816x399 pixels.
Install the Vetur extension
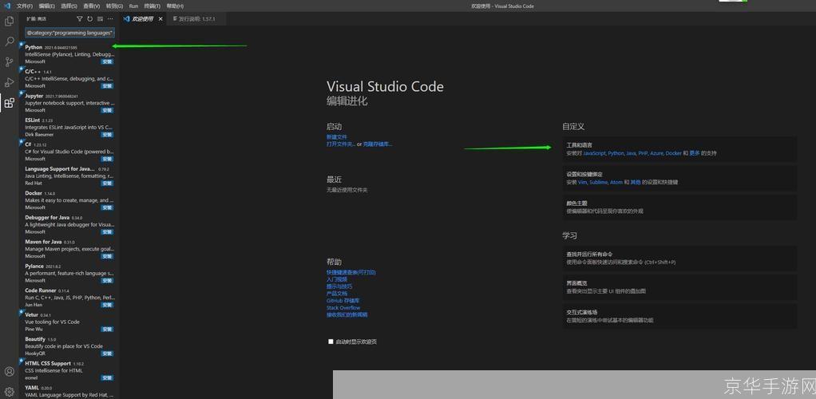click(107, 330)
